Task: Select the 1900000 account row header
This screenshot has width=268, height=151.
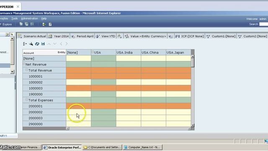Action: point(44,94)
